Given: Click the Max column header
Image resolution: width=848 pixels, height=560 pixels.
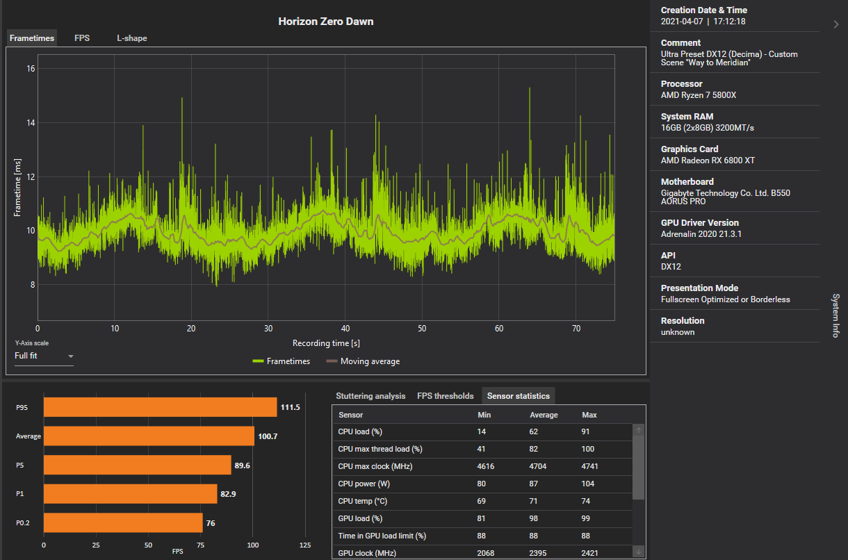Looking at the screenshot, I should [589, 415].
